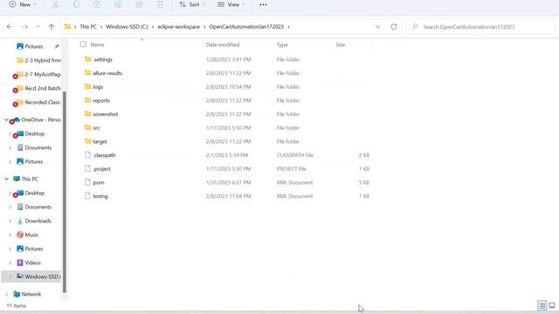Screen dimensions: 559x314
Task: Sort by the Name column header
Action: 97,44
